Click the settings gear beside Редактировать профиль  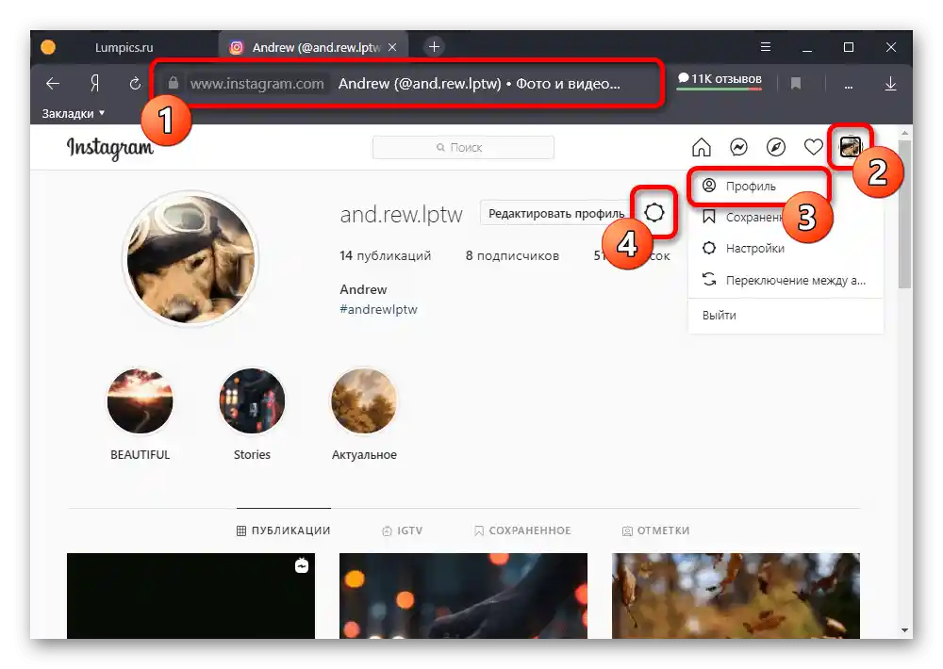point(654,212)
